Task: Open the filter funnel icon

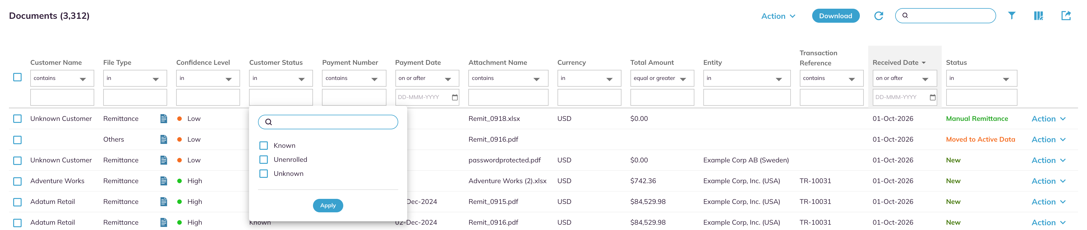Action: click(1012, 16)
